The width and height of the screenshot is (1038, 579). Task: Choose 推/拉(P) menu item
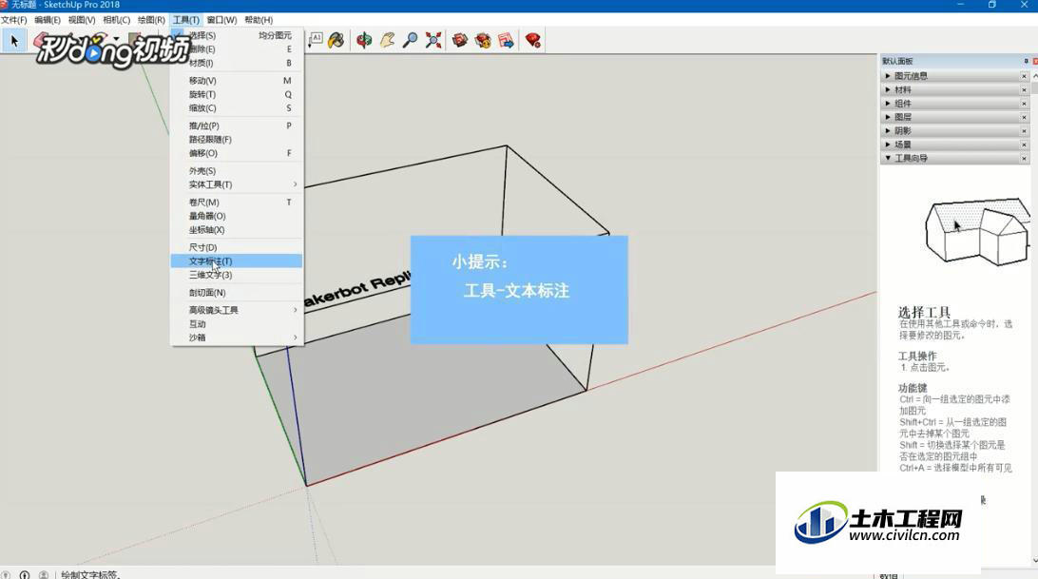click(237, 125)
